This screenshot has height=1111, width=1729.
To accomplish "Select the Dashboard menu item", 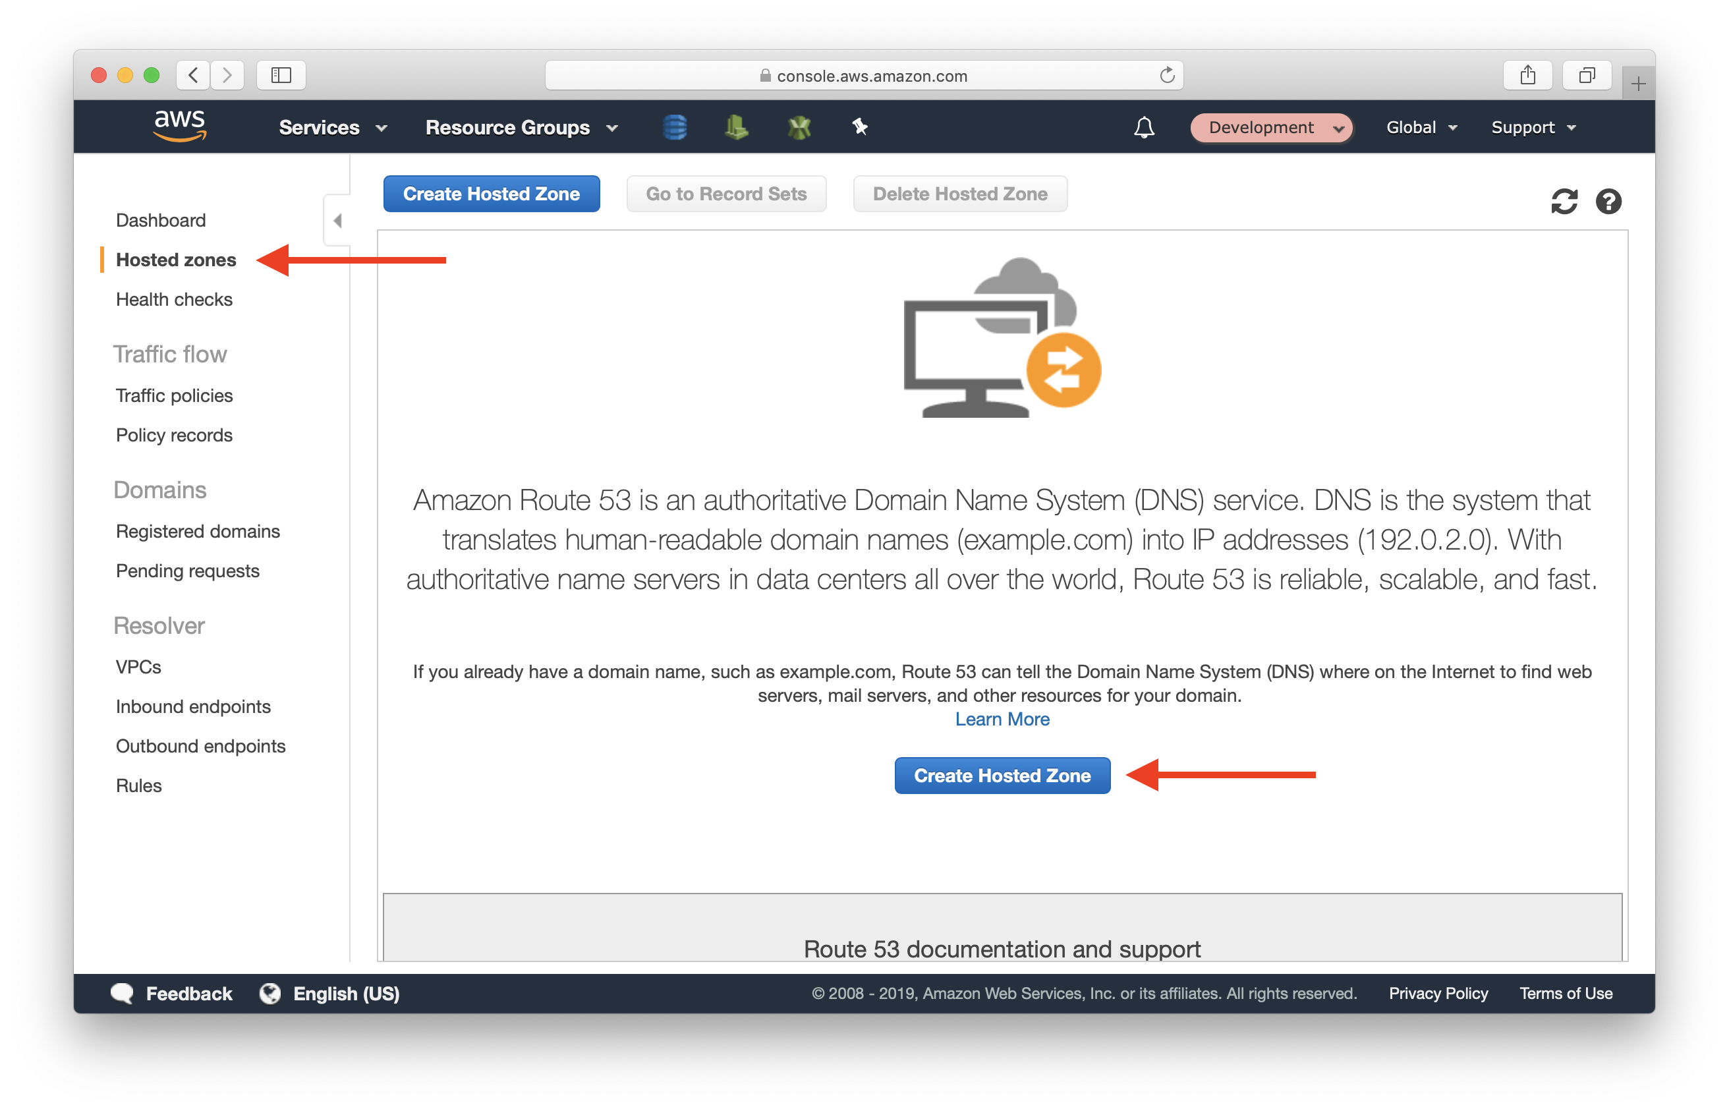I will pos(160,221).
